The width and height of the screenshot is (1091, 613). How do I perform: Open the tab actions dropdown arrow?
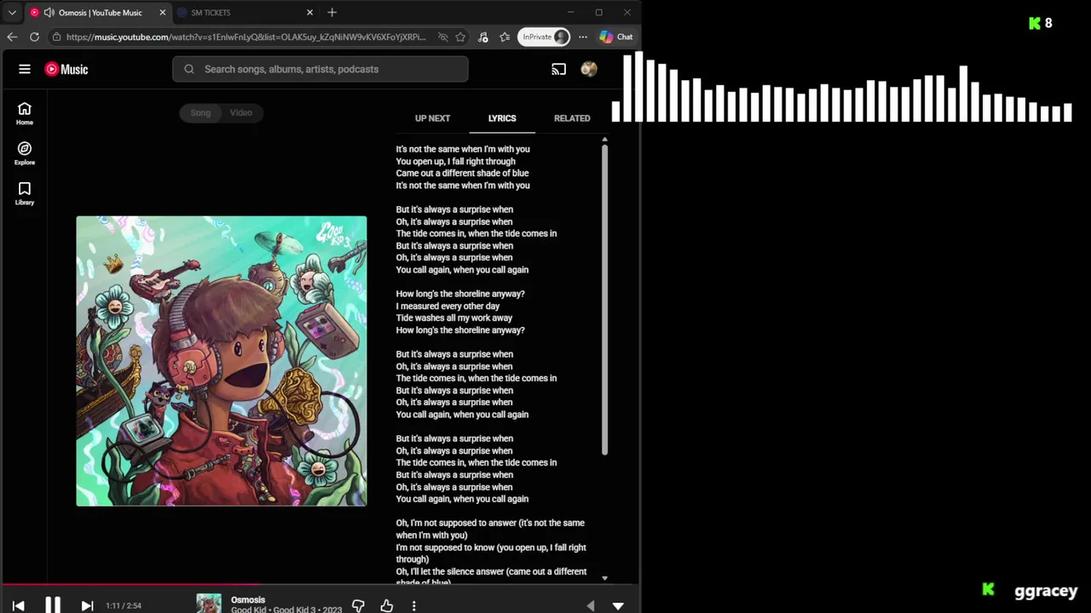click(12, 13)
